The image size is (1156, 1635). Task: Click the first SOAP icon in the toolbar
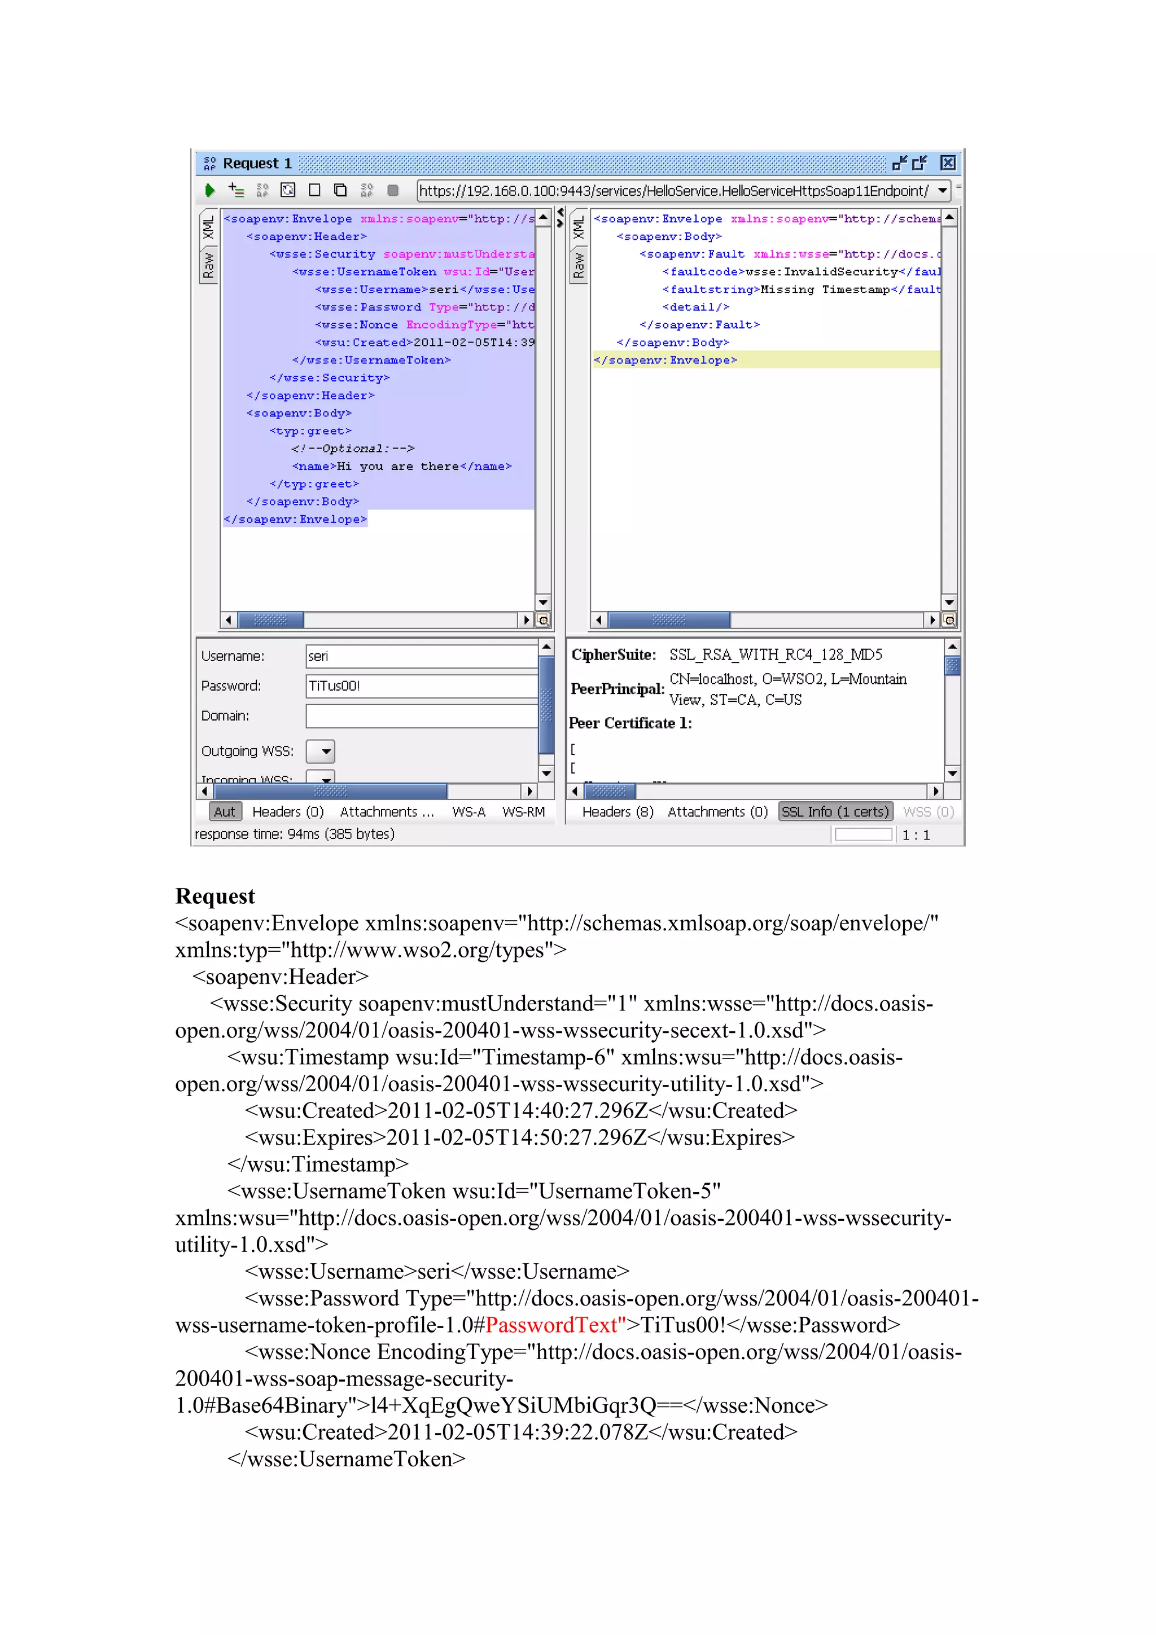(x=262, y=190)
